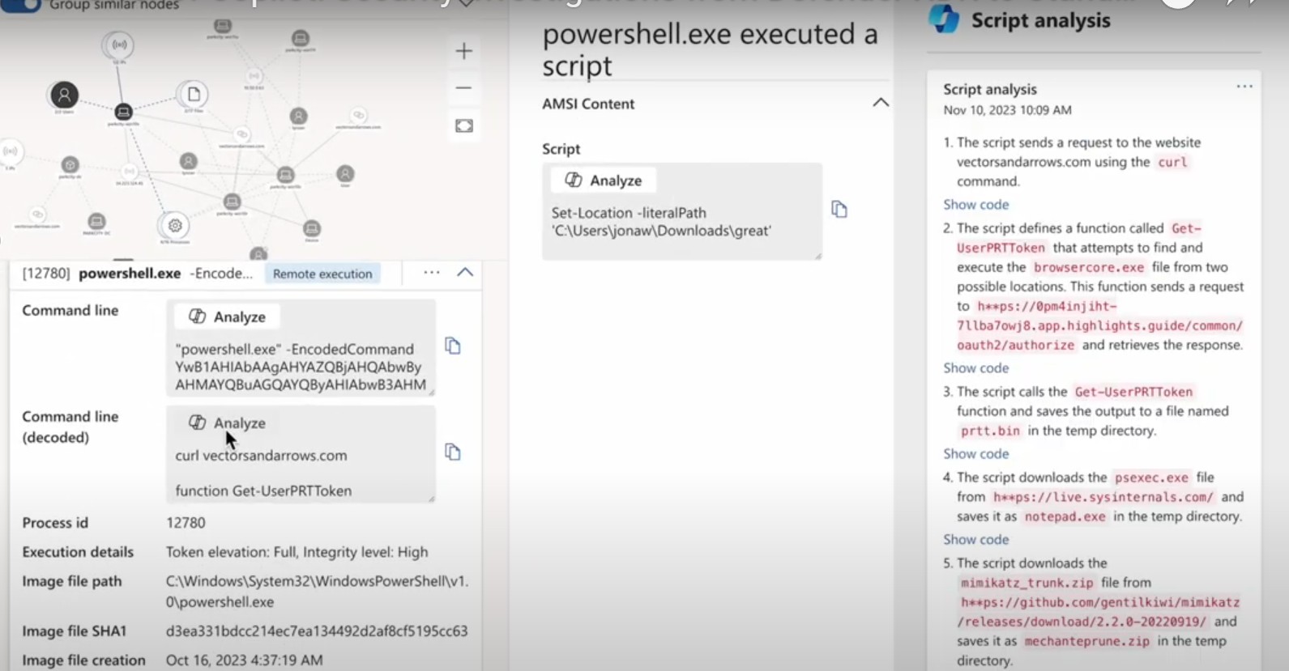Click the Remote execution tag
Viewport: 1289px width, 671px height.
click(x=322, y=274)
